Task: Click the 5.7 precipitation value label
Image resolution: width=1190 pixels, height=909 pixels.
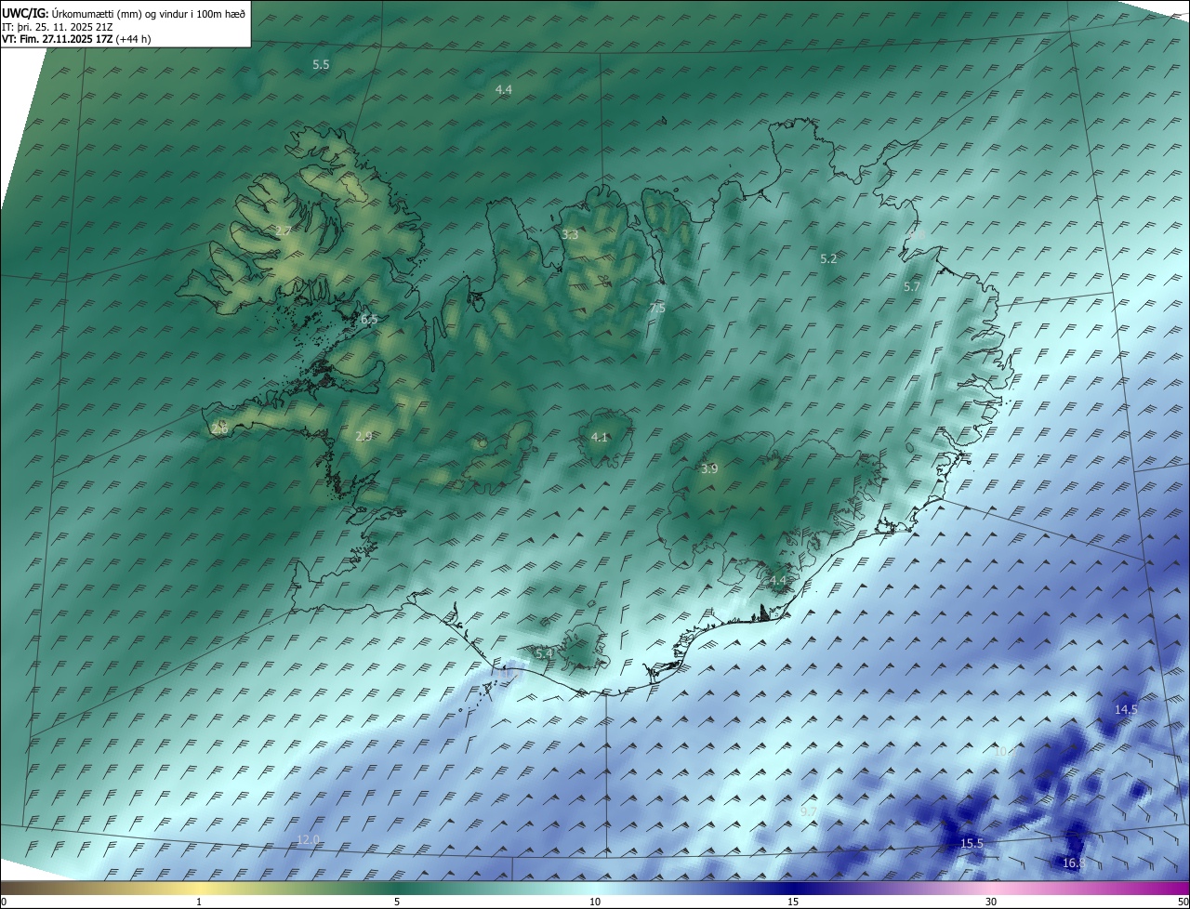Action: click(x=911, y=287)
